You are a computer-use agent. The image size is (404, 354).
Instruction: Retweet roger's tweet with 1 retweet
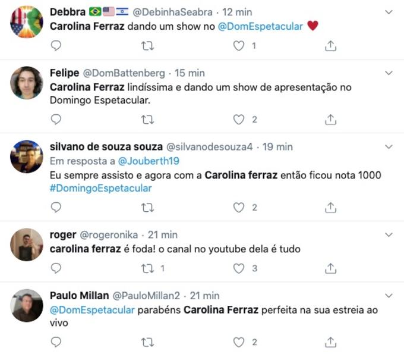pyautogui.click(x=147, y=268)
